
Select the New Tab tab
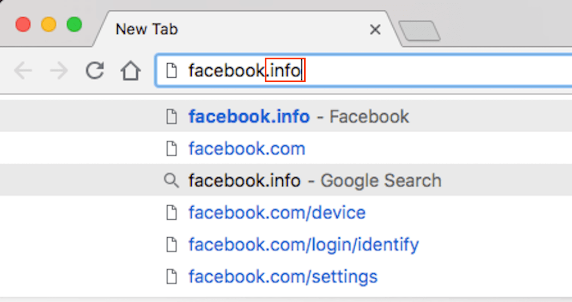(218, 29)
